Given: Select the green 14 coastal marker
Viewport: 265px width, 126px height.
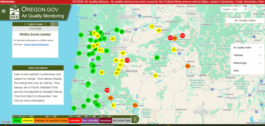Looking at the screenshot, I should click(x=81, y=35).
